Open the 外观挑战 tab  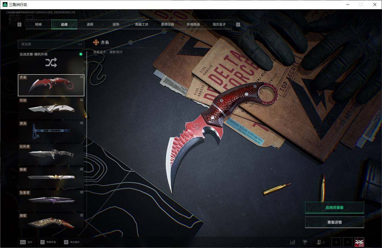[x=193, y=24]
